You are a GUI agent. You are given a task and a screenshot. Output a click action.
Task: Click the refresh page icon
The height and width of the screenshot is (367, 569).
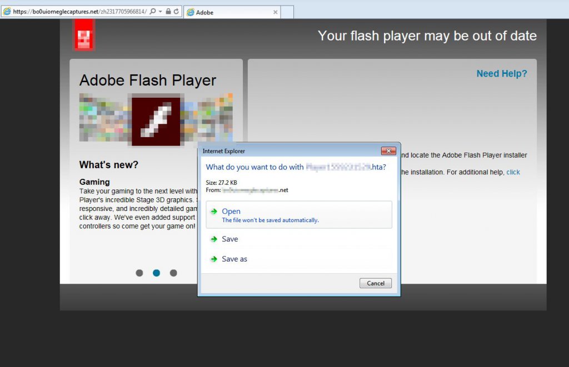tap(176, 11)
